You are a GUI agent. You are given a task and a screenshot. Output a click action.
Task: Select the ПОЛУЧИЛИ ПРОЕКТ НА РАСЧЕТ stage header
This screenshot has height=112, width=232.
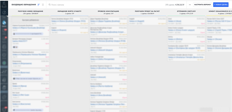coord(147,11)
